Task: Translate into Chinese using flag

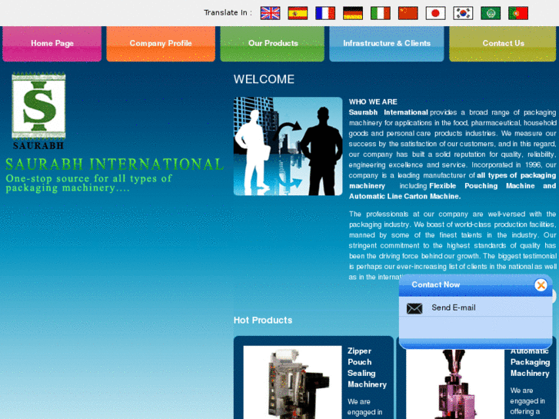Action: 408,13
